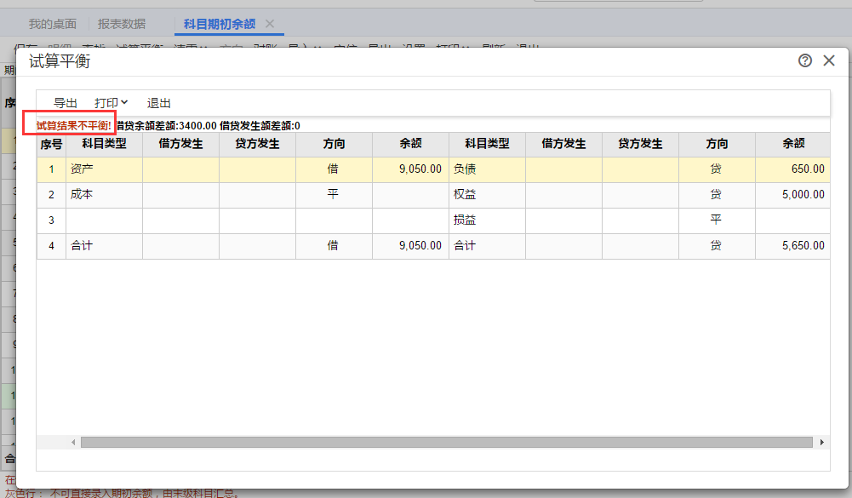Close the 科目期初余额 tab

270,24
